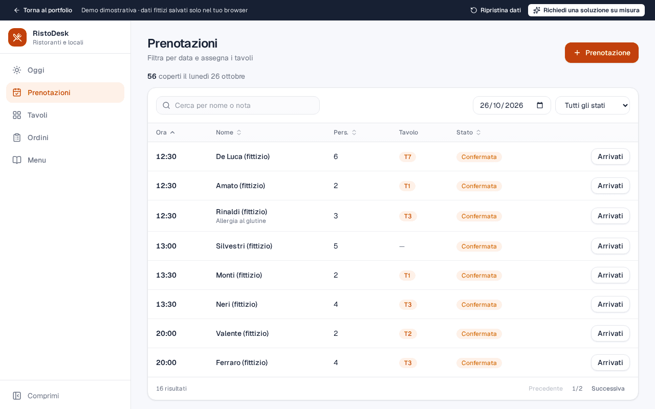The height and width of the screenshot is (409, 655).
Task: Click the Allergia al glutine note
Action: click(241, 221)
